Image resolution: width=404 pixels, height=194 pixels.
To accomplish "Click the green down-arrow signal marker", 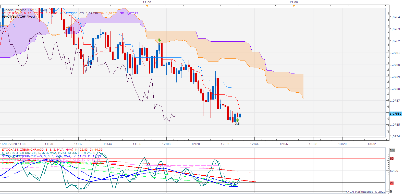I will pyautogui.click(x=160, y=40).
